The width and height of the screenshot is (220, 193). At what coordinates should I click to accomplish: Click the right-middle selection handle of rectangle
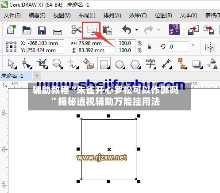[139, 149]
